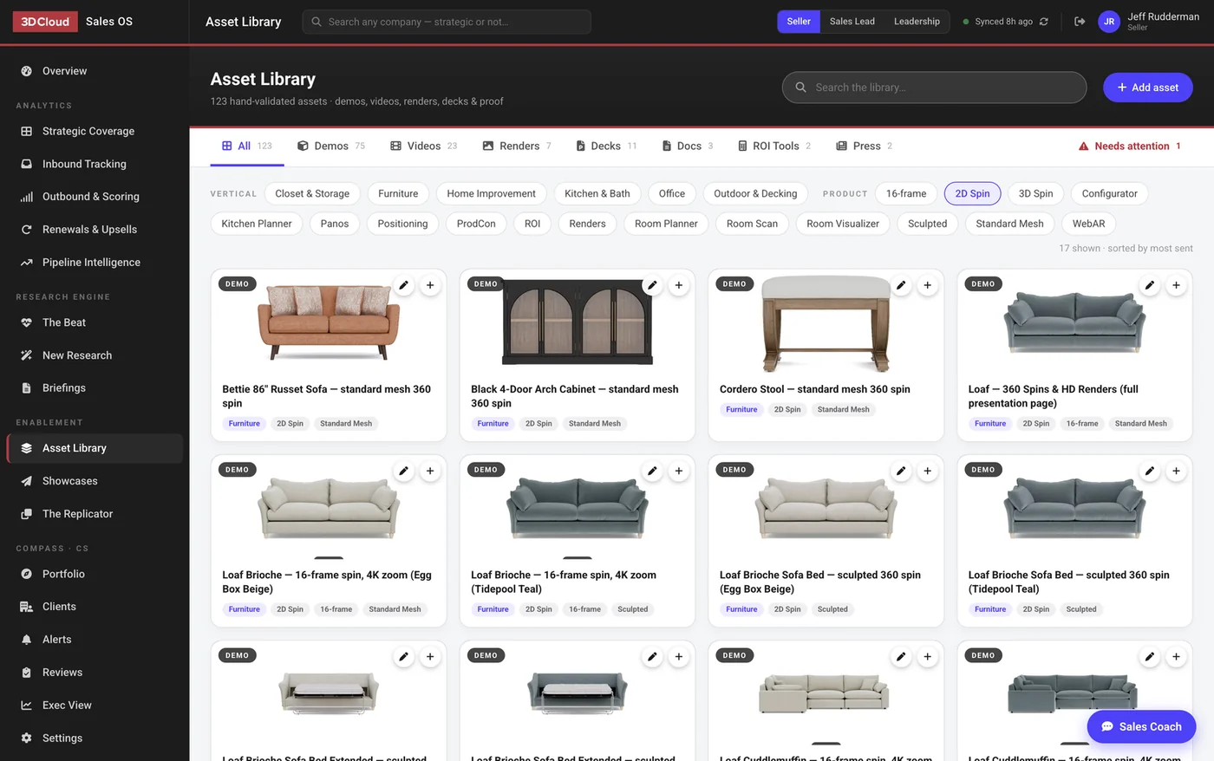This screenshot has height=761, width=1214.
Task: Open Exec View in the sidebar
Action: (x=95, y=706)
